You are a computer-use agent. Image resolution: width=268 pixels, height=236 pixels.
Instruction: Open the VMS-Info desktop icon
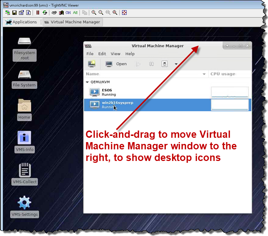coord(24,142)
